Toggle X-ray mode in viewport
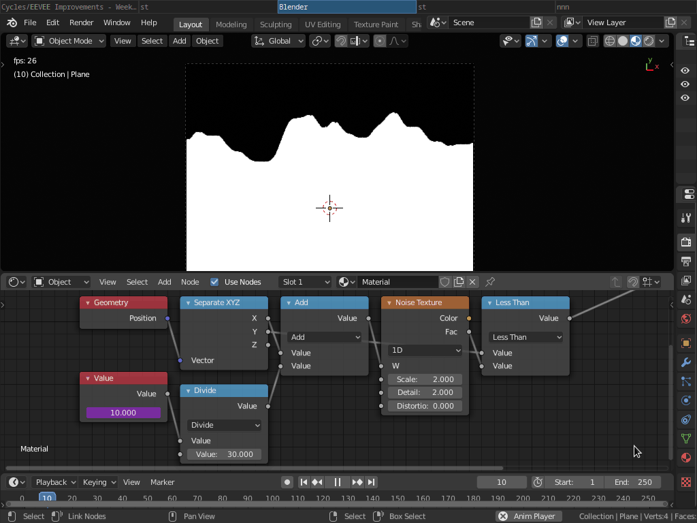The width and height of the screenshot is (697, 523). (x=593, y=41)
